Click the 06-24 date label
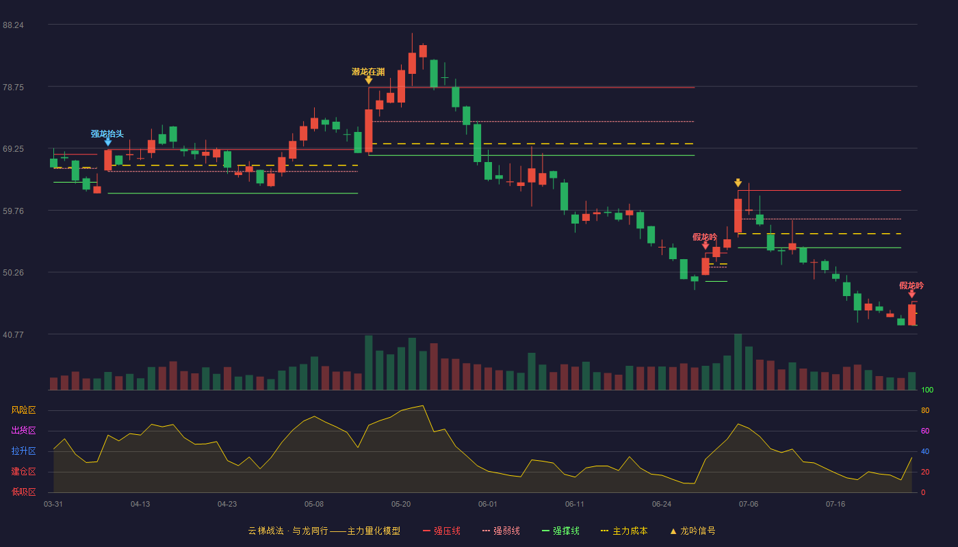 coord(662,504)
